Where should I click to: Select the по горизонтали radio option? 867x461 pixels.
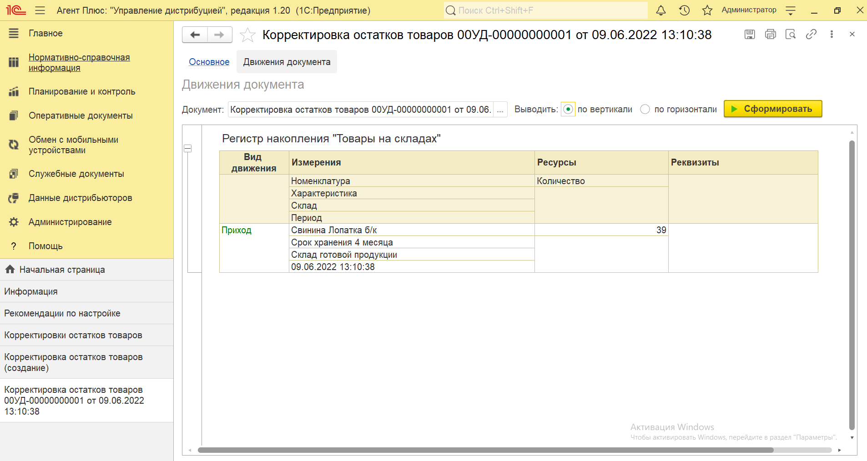coord(645,109)
